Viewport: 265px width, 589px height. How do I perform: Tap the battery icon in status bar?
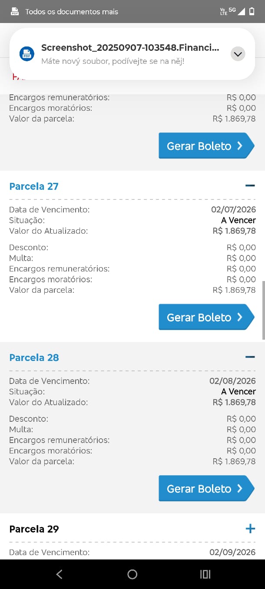click(x=252, y=12)
